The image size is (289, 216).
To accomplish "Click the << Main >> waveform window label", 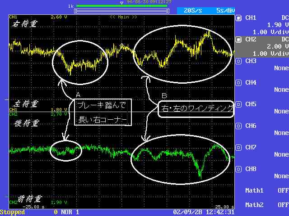I will point(123,17).
